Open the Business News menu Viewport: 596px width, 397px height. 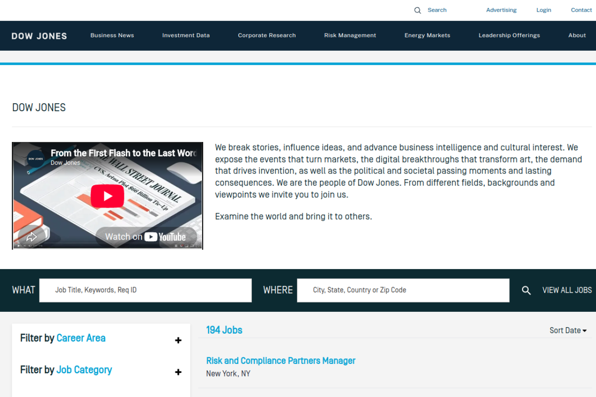[112, 35]
